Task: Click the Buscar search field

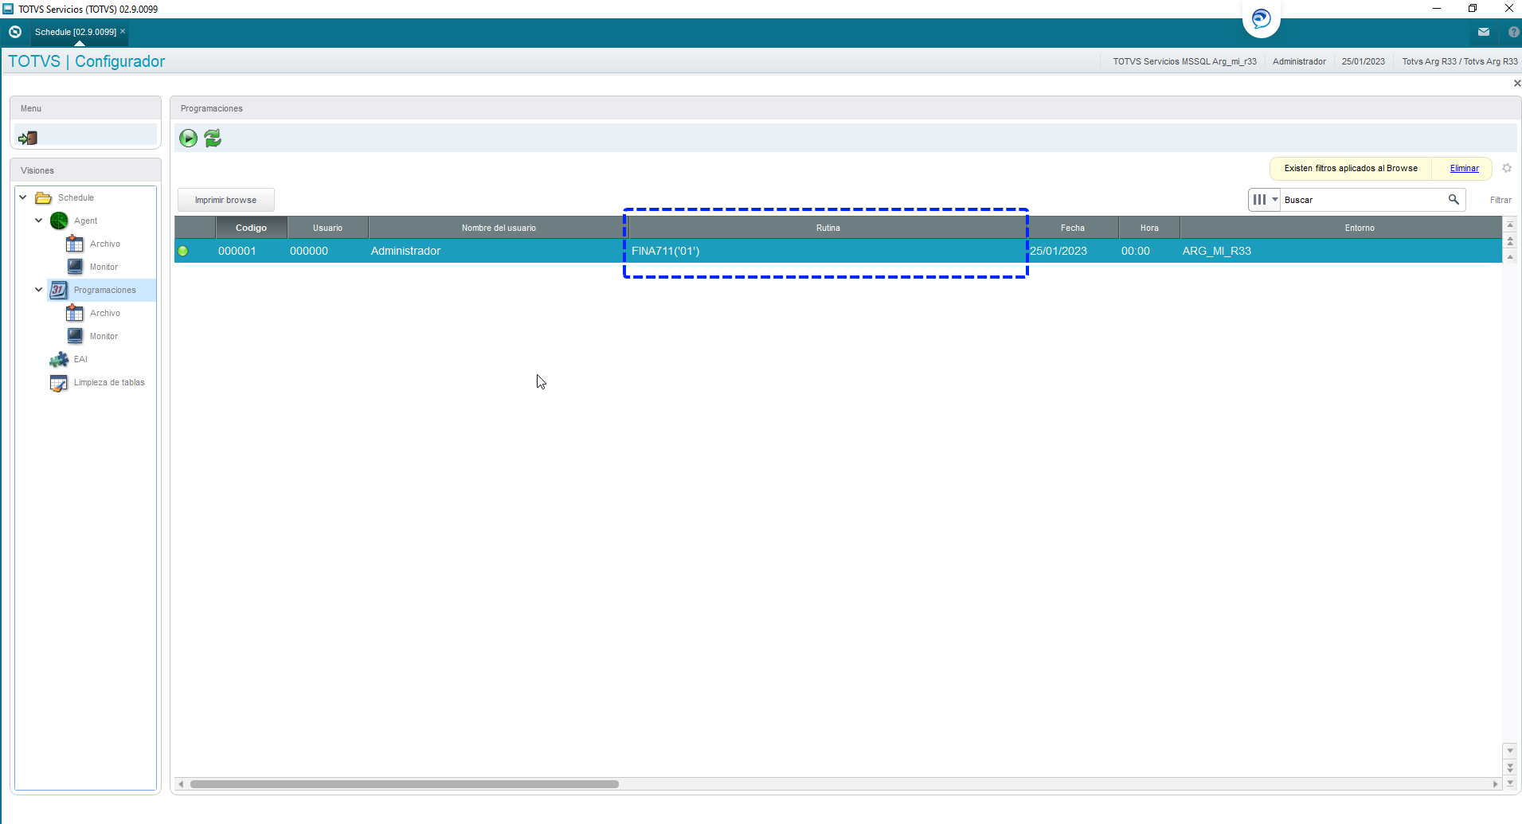Action: (1364, 200)
